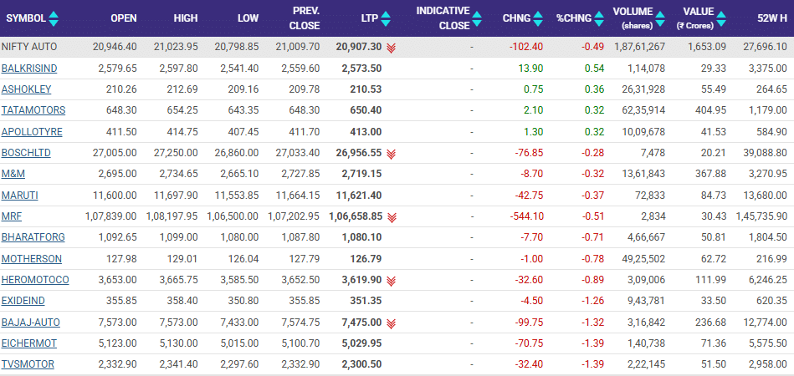Click the 52W H column header
Image resolution: width=794 pixels, height=376 pixels.
click(x=772, y=18)
